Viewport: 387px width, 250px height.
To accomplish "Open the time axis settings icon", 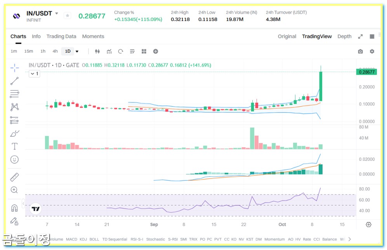I will tap(368, 224).
